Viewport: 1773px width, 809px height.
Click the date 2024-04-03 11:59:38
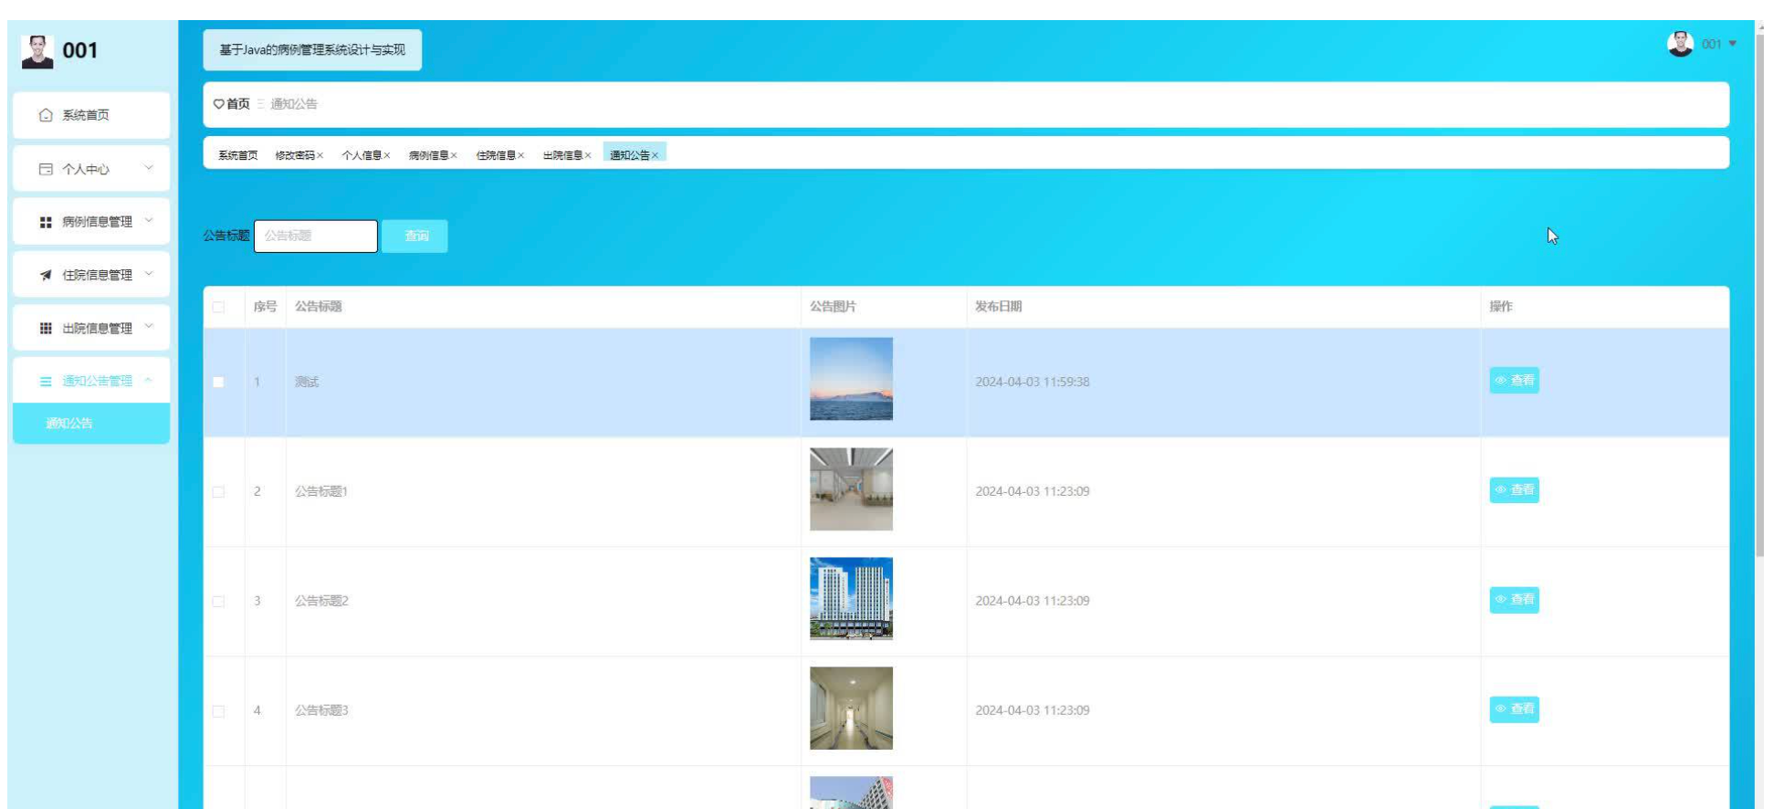[x=1032, y=382]
